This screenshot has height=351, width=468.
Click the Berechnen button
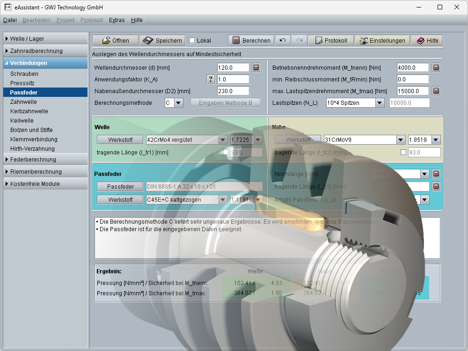(251, 41)
